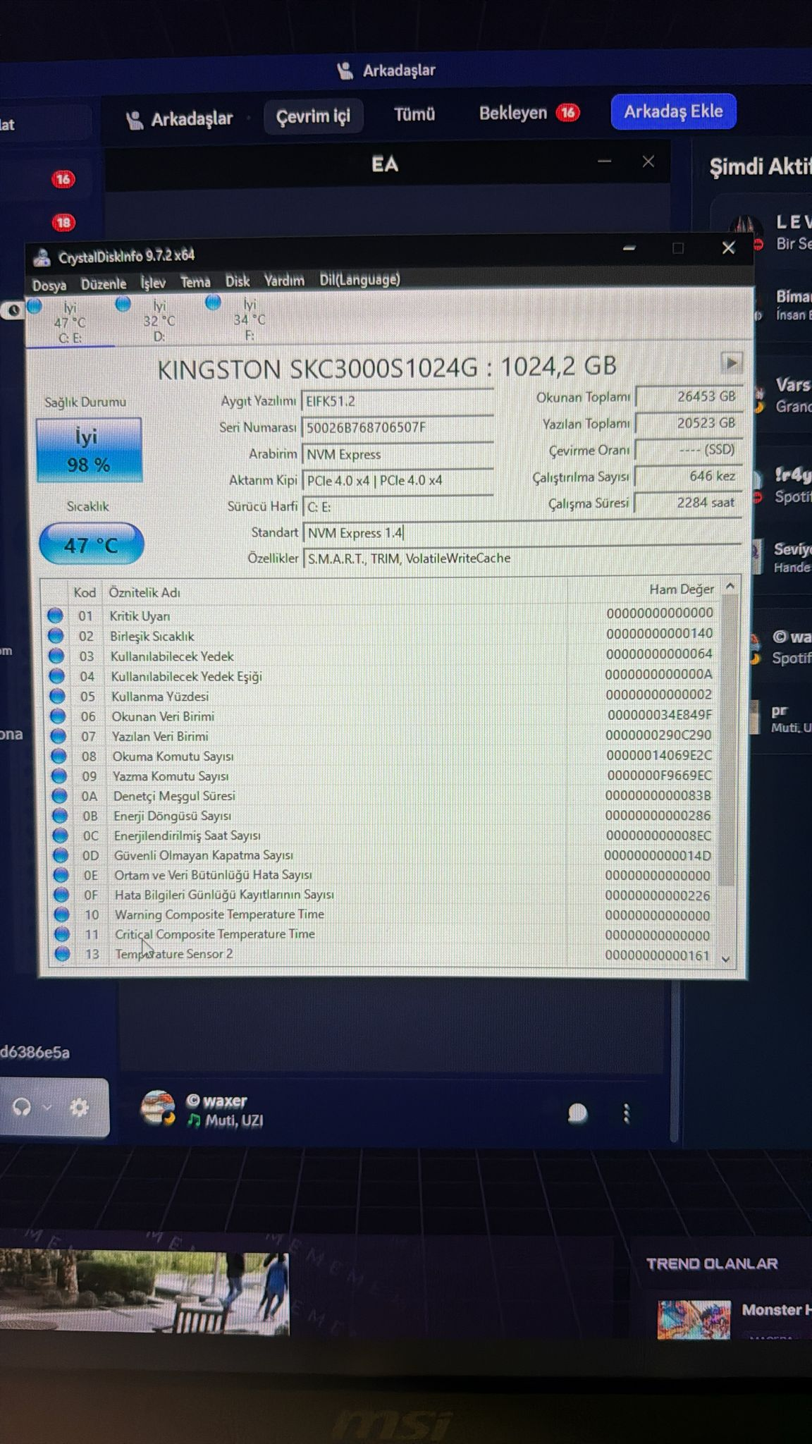Open the Dosya menu in CrystalDiskInfo

(x=49, y=286)
